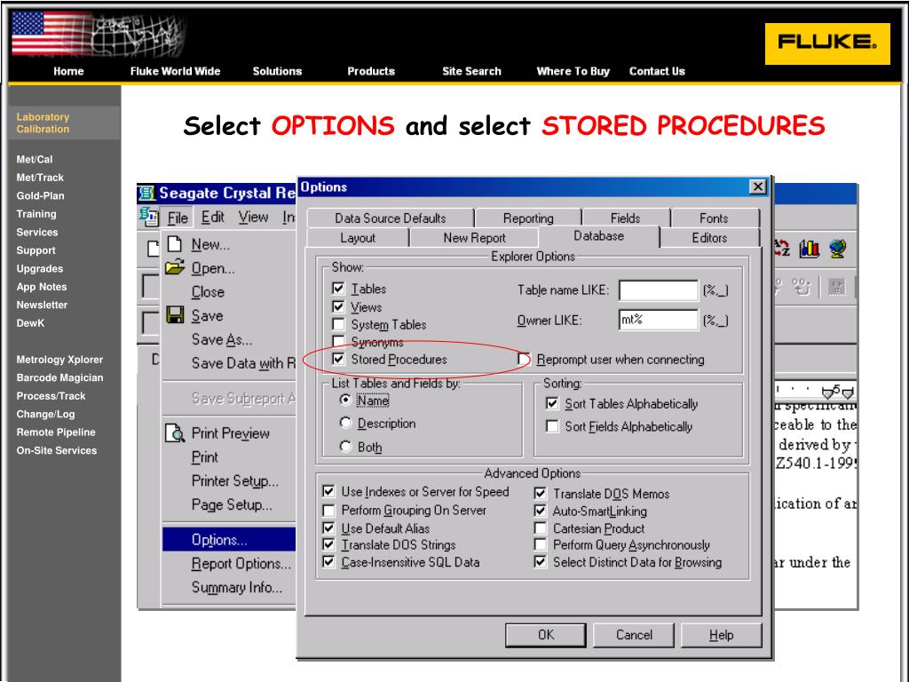Image resolution: width=909 pixels, height=682 pixels.
Task: Click the Cancel button
Action: point(634,635)
